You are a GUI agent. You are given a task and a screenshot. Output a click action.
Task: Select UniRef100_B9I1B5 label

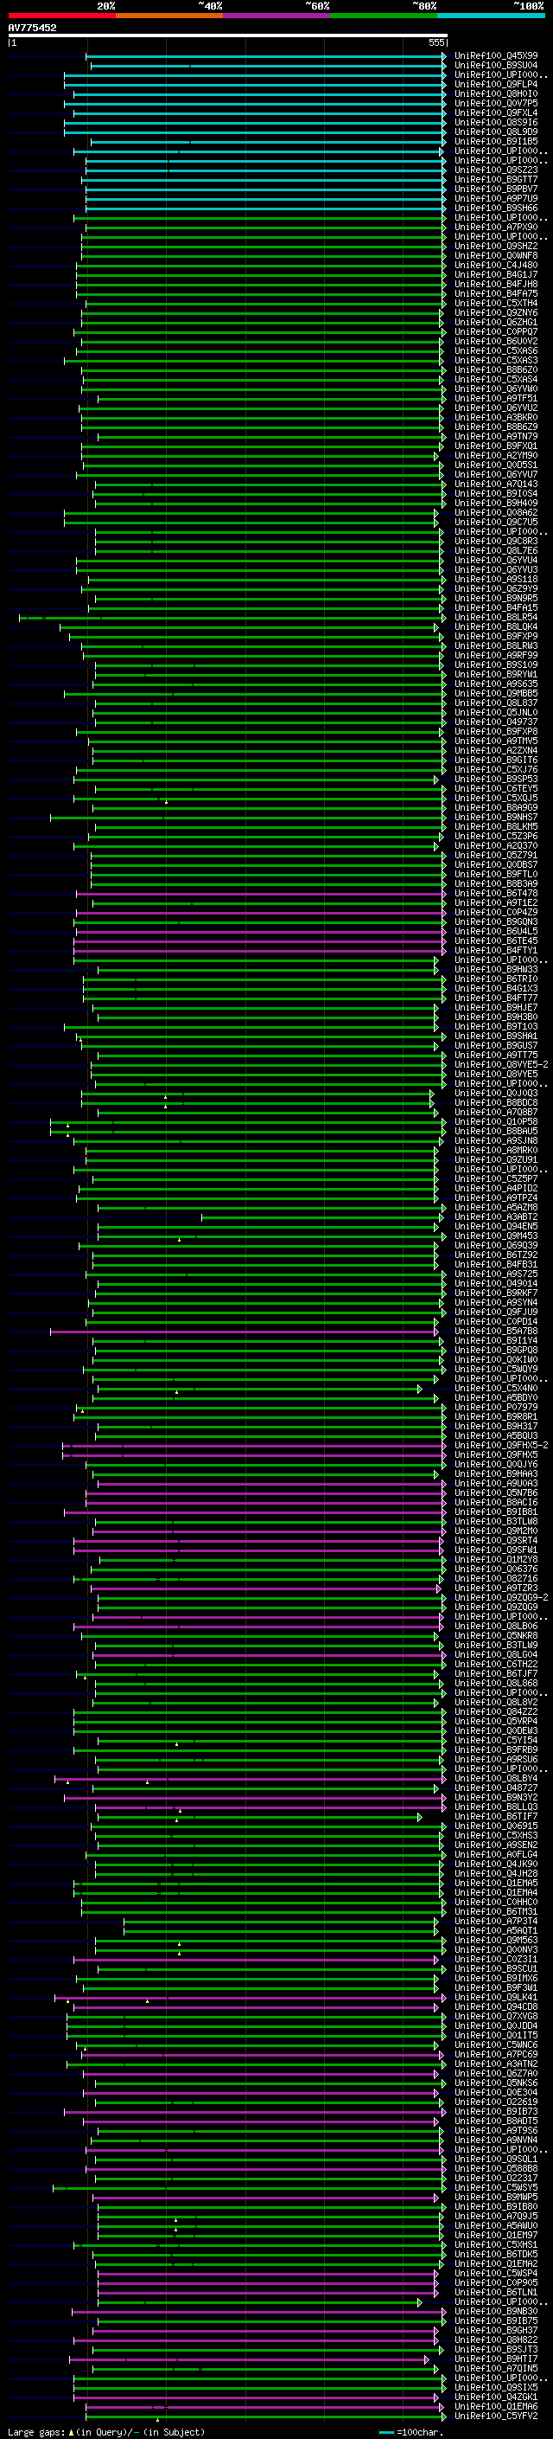click(495, 141)
